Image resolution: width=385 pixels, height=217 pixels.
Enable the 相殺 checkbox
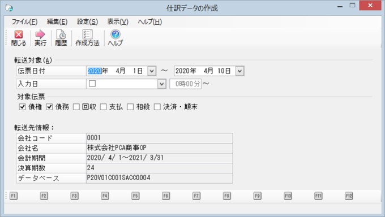pyautogui.click(x=130, y=107)
